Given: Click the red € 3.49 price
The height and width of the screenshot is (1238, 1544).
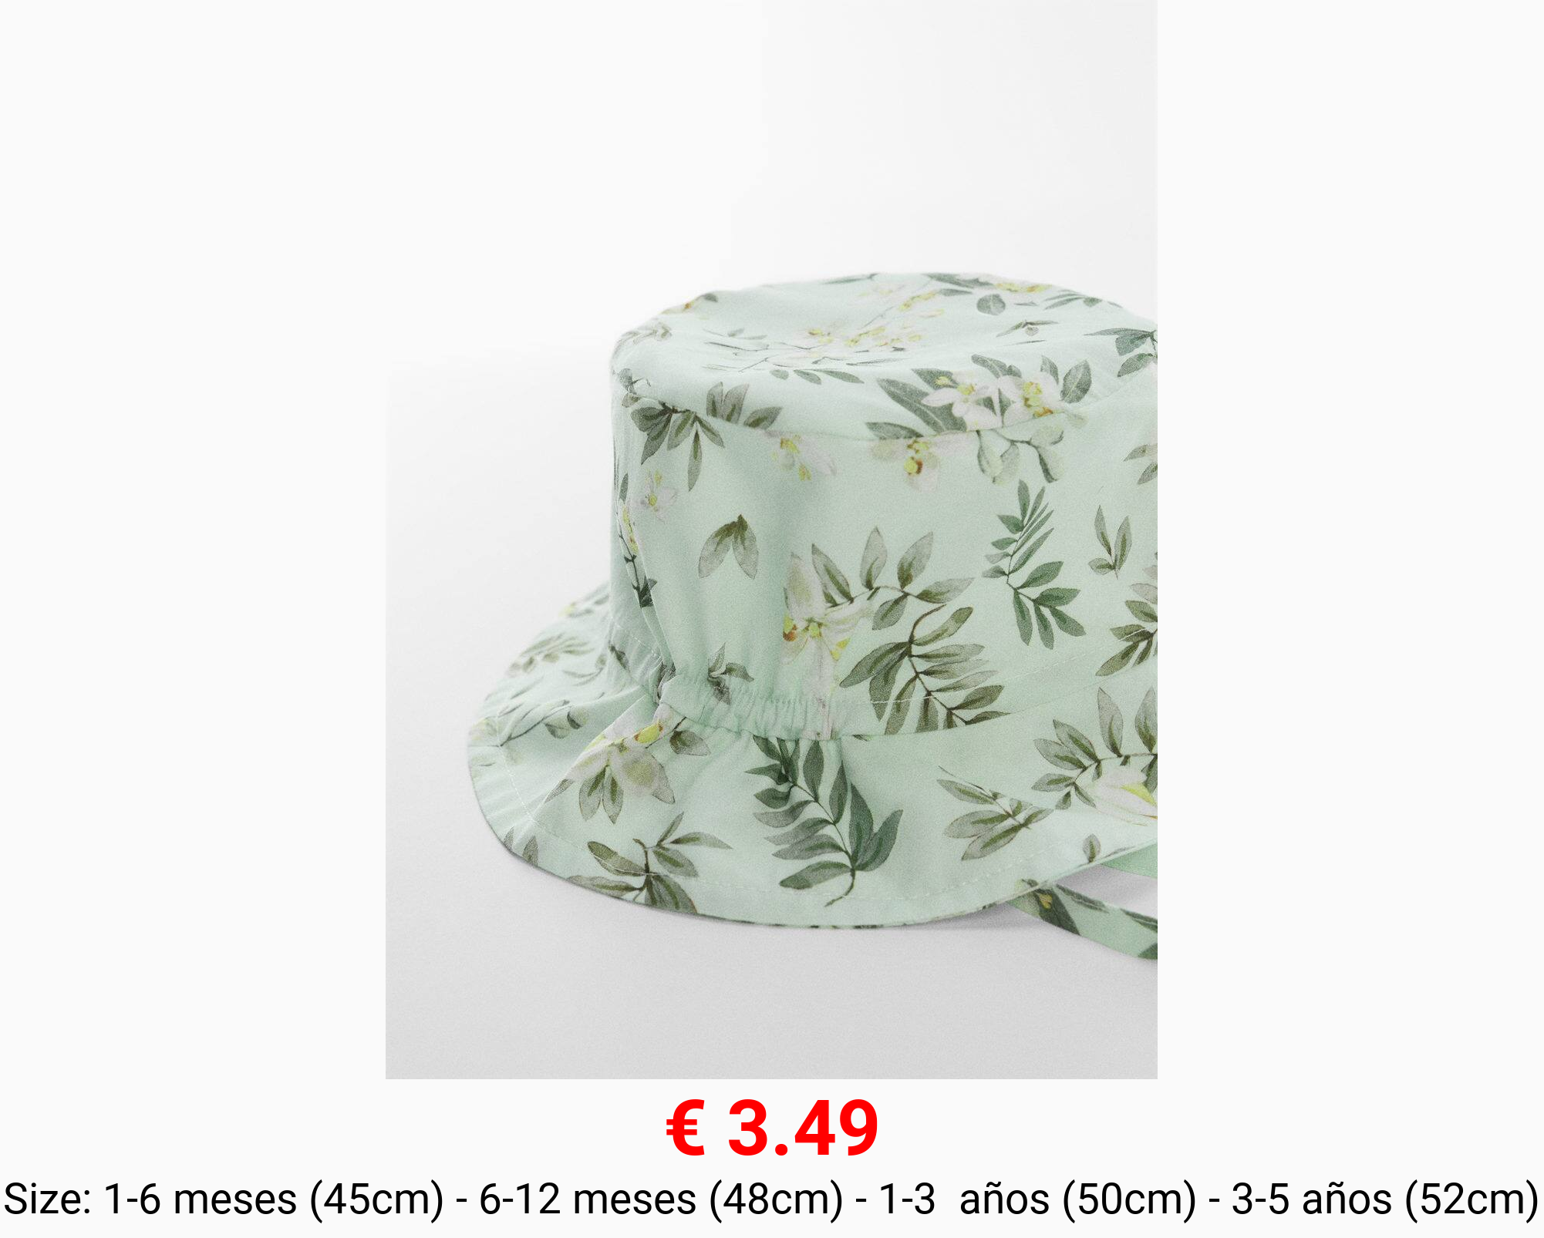Looking at the screenshot, I should pyautogui.click(x=772, y=1129).
